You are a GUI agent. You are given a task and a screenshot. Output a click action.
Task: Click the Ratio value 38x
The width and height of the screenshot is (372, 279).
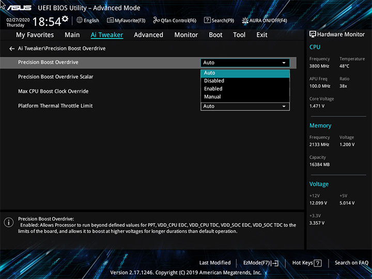(x=343, y=86)
